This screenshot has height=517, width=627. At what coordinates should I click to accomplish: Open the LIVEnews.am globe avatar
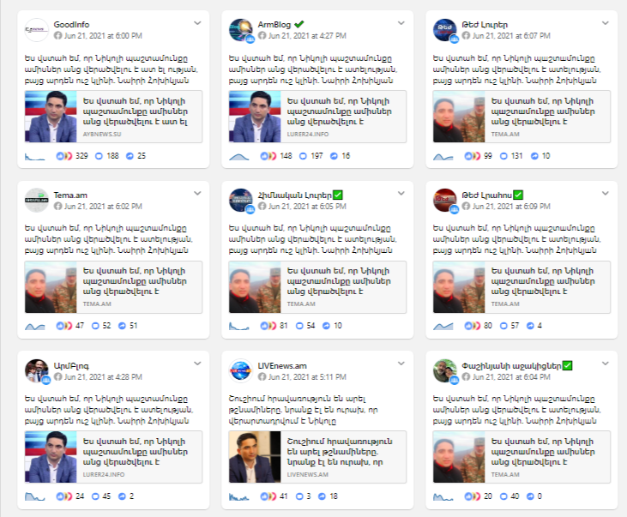coord(241,370)
